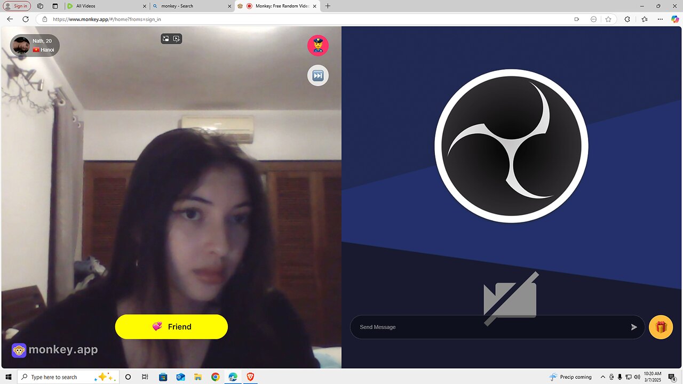Open the Windows Start menu
Viewport: 683px width, 384px height.
point(9,377)
